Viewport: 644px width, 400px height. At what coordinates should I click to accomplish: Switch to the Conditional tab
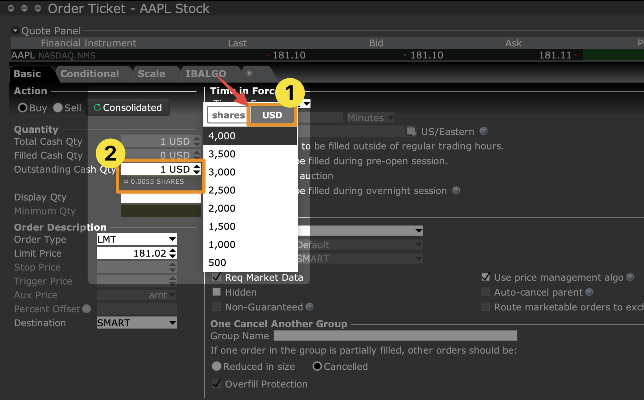pos(90,74)
